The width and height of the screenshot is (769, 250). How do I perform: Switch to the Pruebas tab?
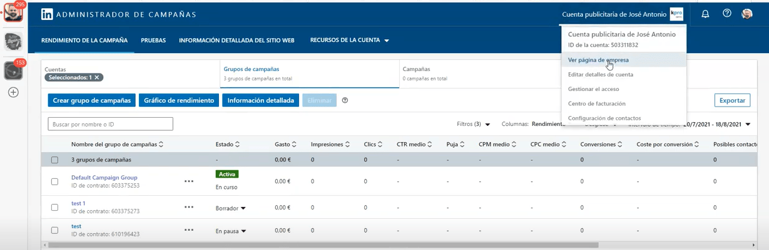pos(153,40)
